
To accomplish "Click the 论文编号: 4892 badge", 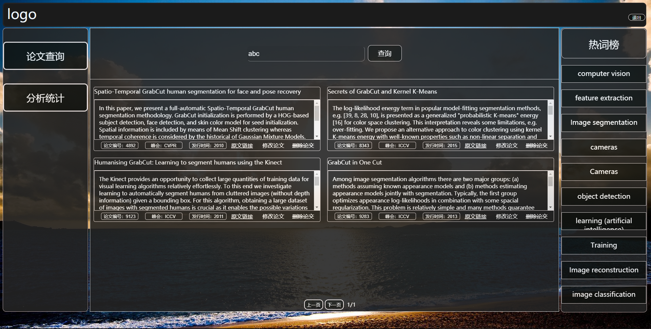I will click(x=120, y=146).
